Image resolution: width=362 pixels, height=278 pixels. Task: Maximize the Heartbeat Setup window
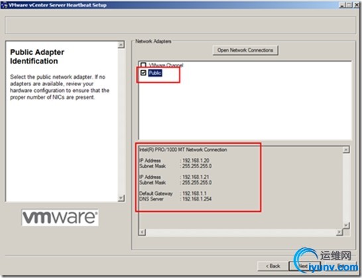pos(349,5)
